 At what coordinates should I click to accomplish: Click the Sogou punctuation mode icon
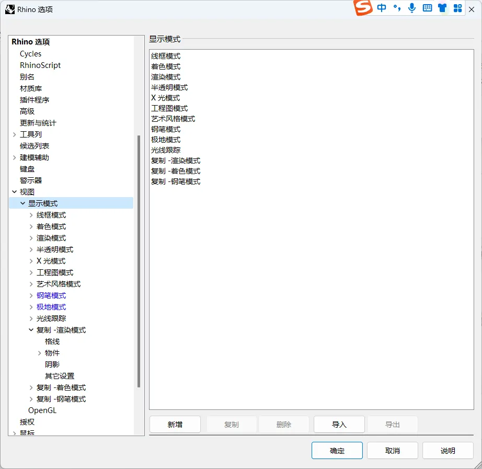pos(397,8)
